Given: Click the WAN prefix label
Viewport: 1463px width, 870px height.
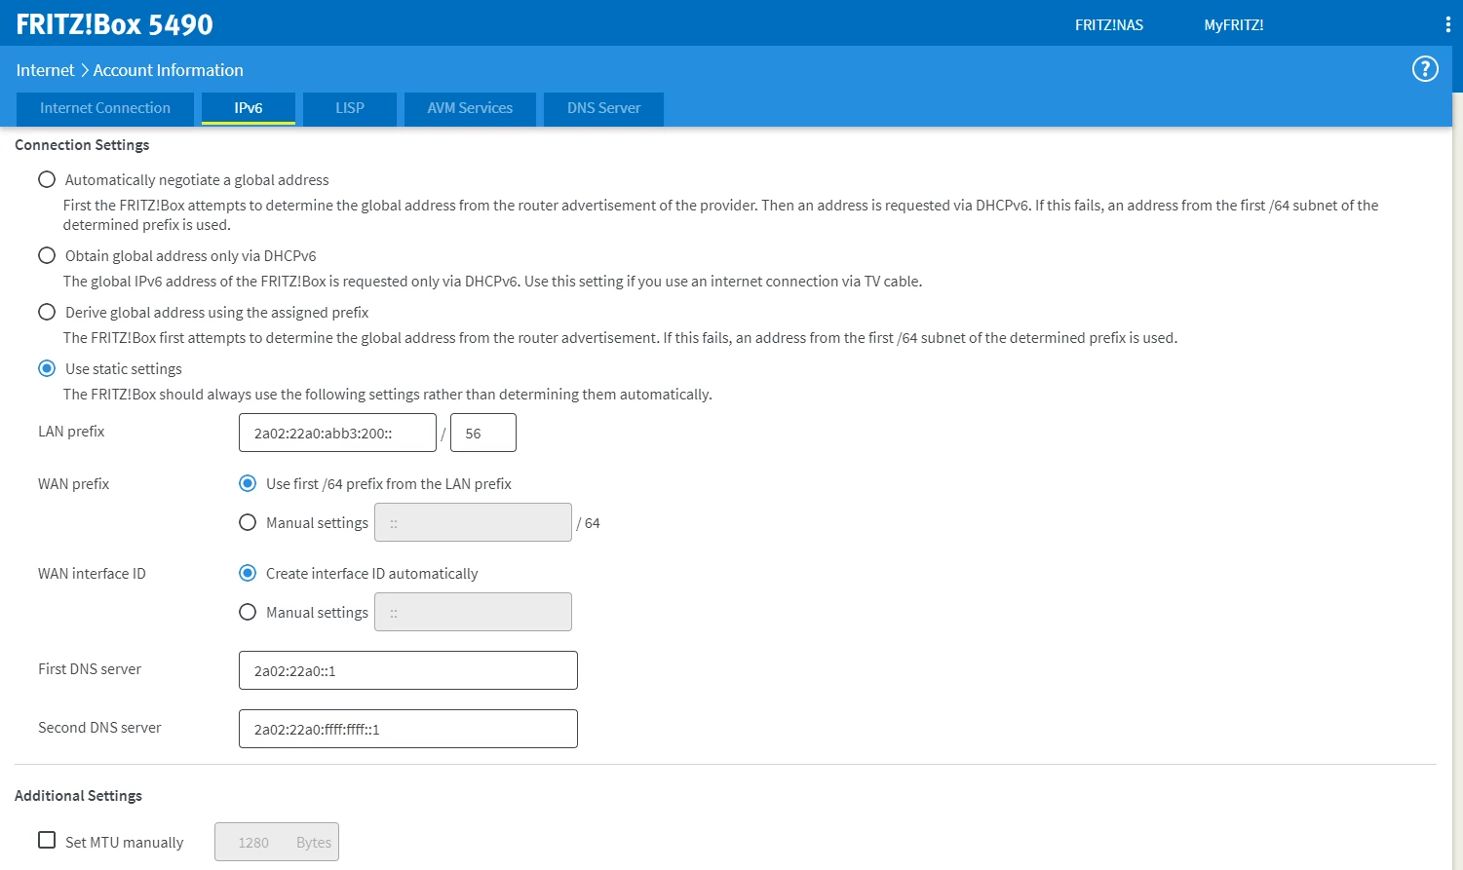Looking at the screenshot, I should [x=73, y=484].
